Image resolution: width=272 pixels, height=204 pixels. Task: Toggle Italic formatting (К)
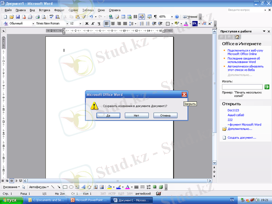(92, 24)
